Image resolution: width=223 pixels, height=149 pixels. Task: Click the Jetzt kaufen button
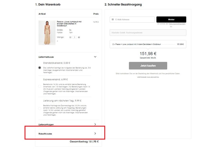pyautogui.click(x=148, y=66)
